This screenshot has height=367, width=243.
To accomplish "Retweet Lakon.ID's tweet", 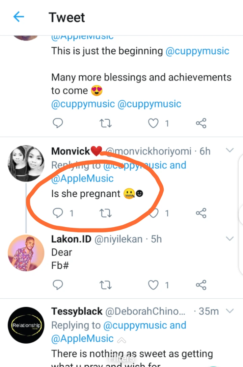I will pyautogui.click(x=106, y=285).
